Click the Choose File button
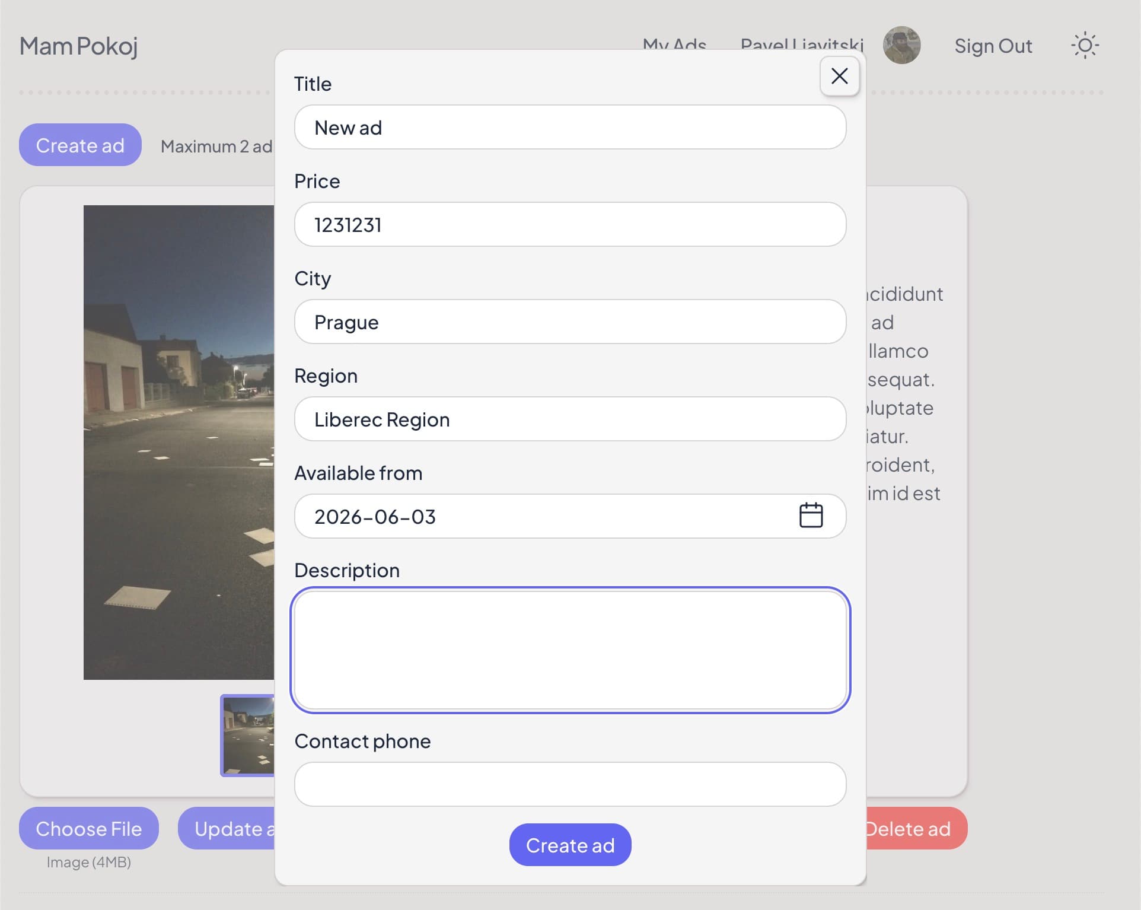 pyautogui.click(x=89, y=828)
